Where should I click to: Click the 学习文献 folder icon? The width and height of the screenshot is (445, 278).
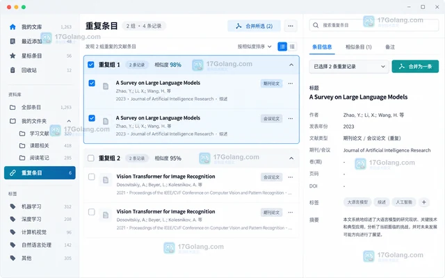[22, 133]
